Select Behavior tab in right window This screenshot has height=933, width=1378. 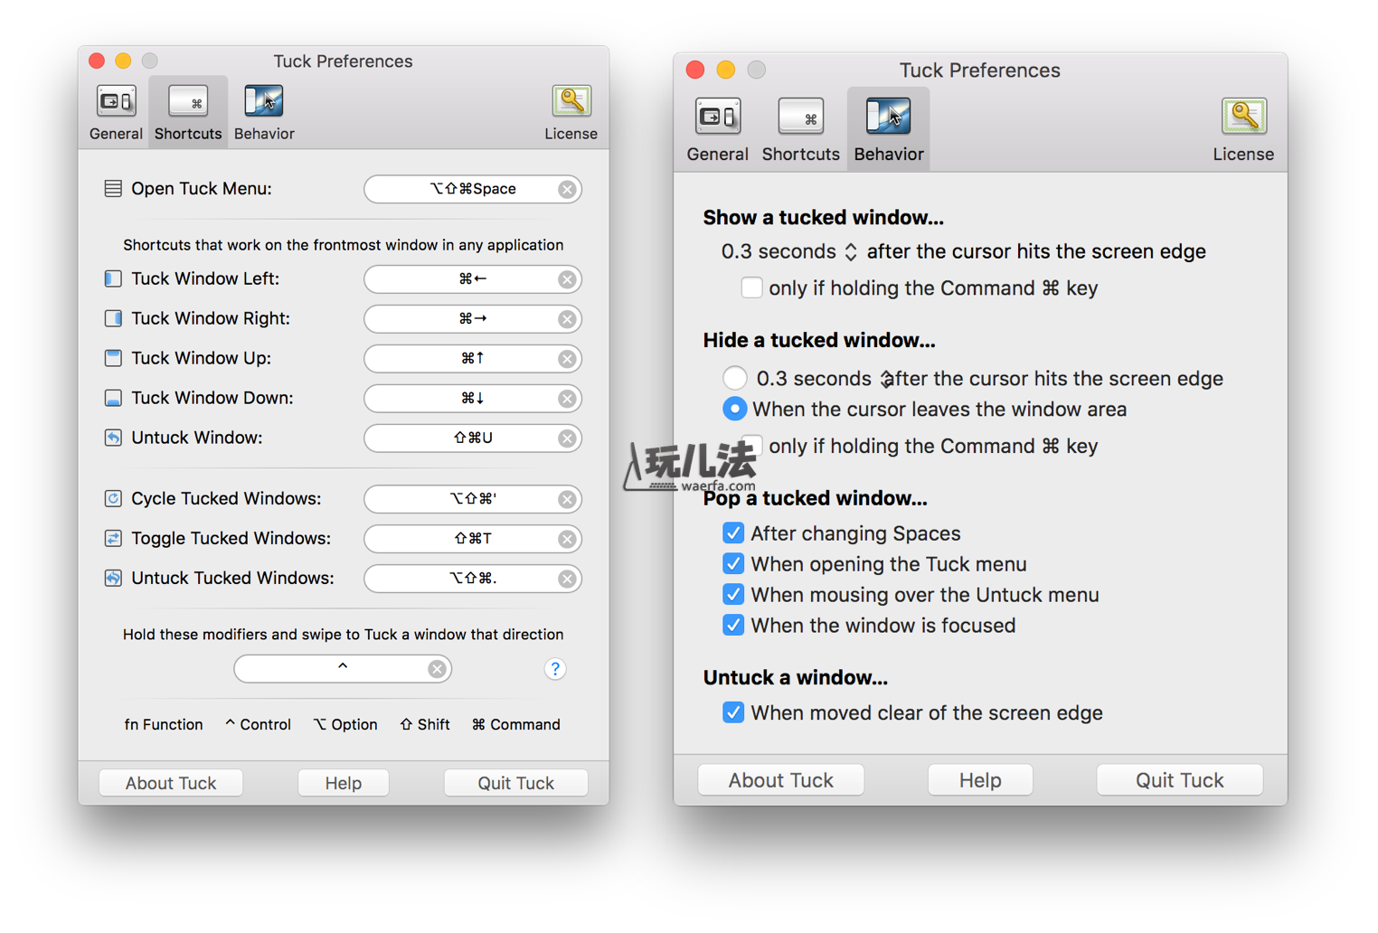889,129
